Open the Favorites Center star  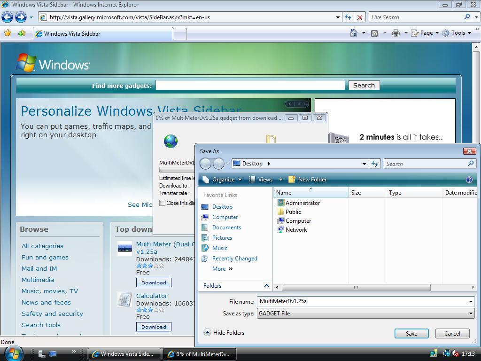pos(8,33)
